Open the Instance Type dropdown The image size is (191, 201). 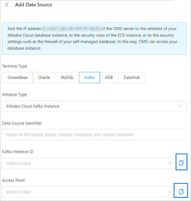[94, 106]
